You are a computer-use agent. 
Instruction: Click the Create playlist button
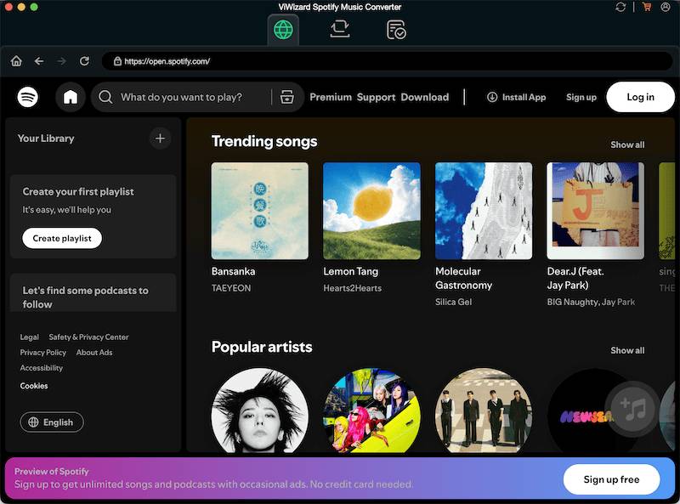tap(62, 238)
